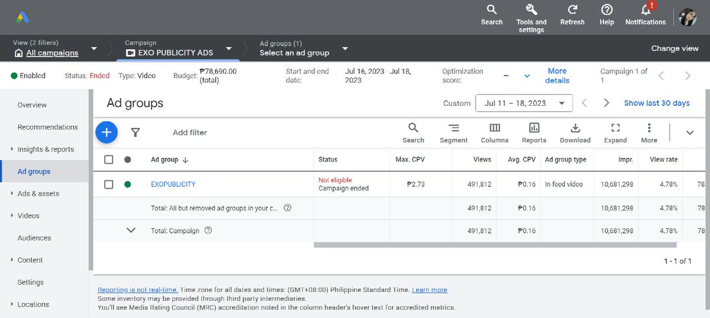Click the Add filter field

point(190,132)
